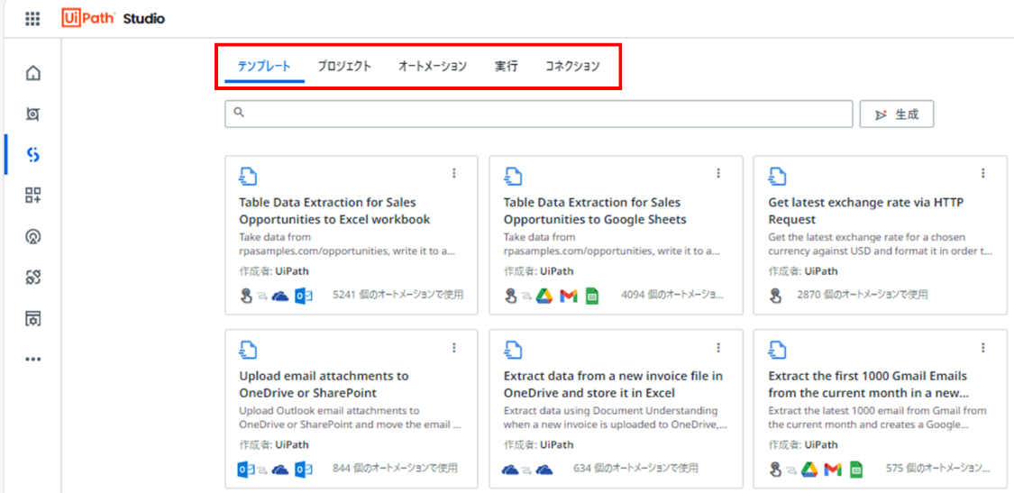The width and height of the screenshot is (1014, 493).
Task: Open options menu on Google Sheets template
Action: (x=717, y=173)
